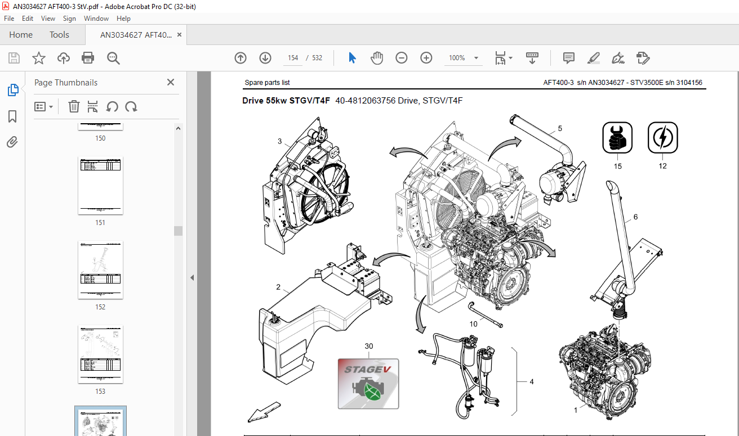The height and width of the screenshot is (436, 739).
Task: Click the request signatures stamp icon
Action: 643,58
